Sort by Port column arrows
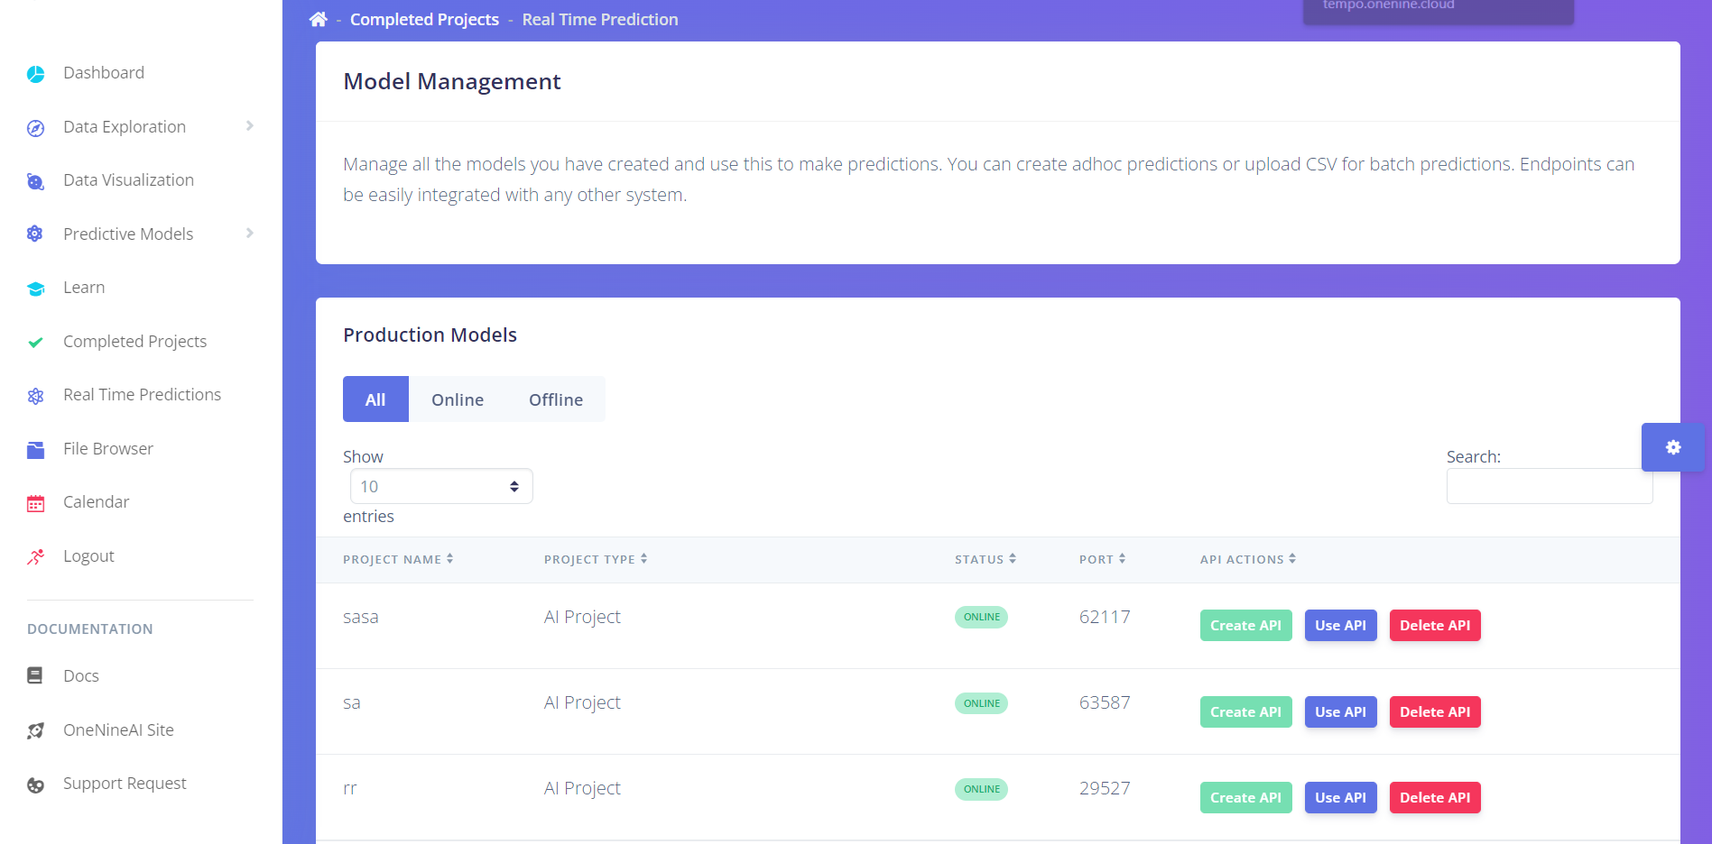 [1122, 559]
